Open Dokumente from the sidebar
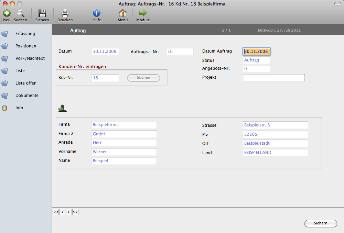This screenshot has width=344, height=233. (x=27, y=96)
